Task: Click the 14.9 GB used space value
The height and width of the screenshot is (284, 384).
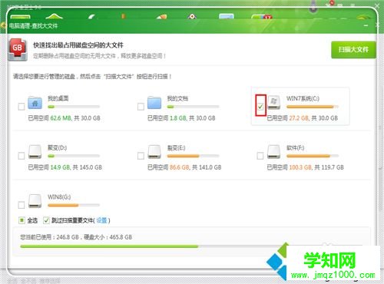Action: [x=60, y=167]
